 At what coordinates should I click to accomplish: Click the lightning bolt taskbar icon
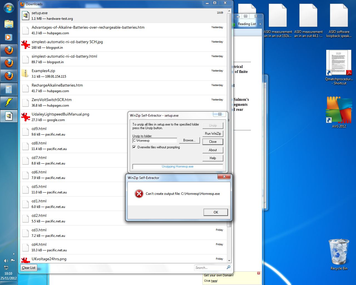click(9, 102)
